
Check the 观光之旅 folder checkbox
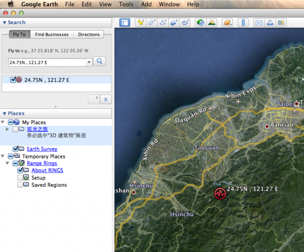(15, 129)
